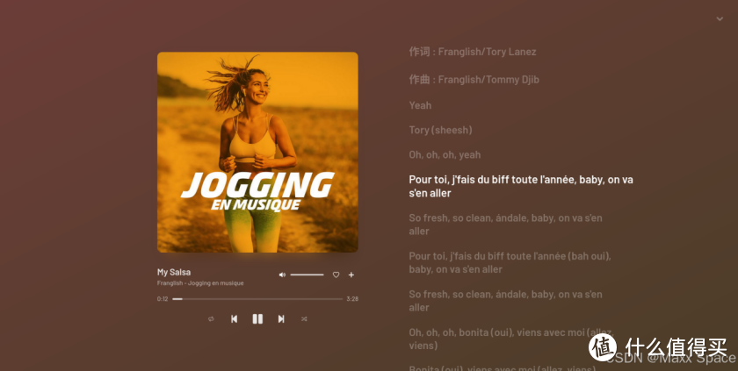Skip to the next track
Screen dimensions: 738x371
click(281, 319)
